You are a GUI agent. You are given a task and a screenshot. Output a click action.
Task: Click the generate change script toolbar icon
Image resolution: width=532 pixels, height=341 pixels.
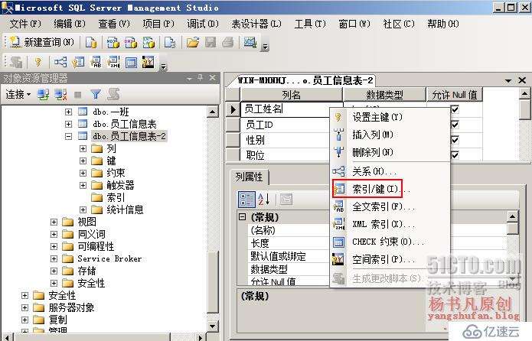(x=15, y=62)
